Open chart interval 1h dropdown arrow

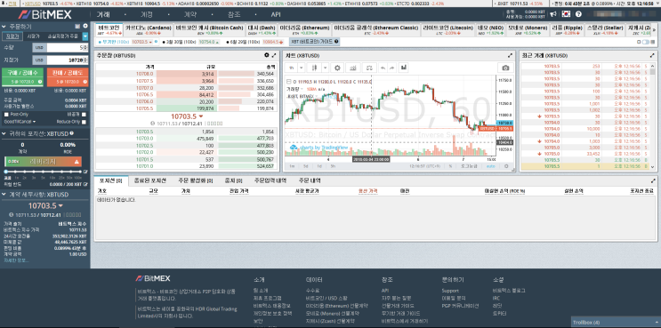tap(302, 68)
